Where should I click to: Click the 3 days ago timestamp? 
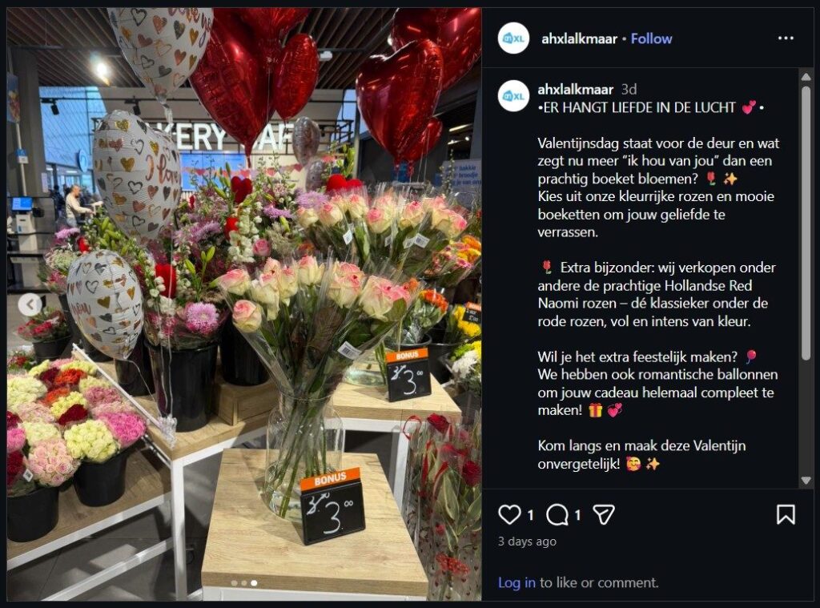[x=527, y=542]
